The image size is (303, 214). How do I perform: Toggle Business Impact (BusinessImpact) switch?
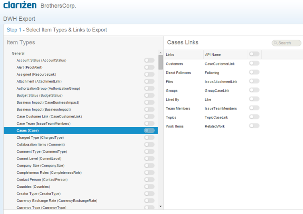point(149,110)
